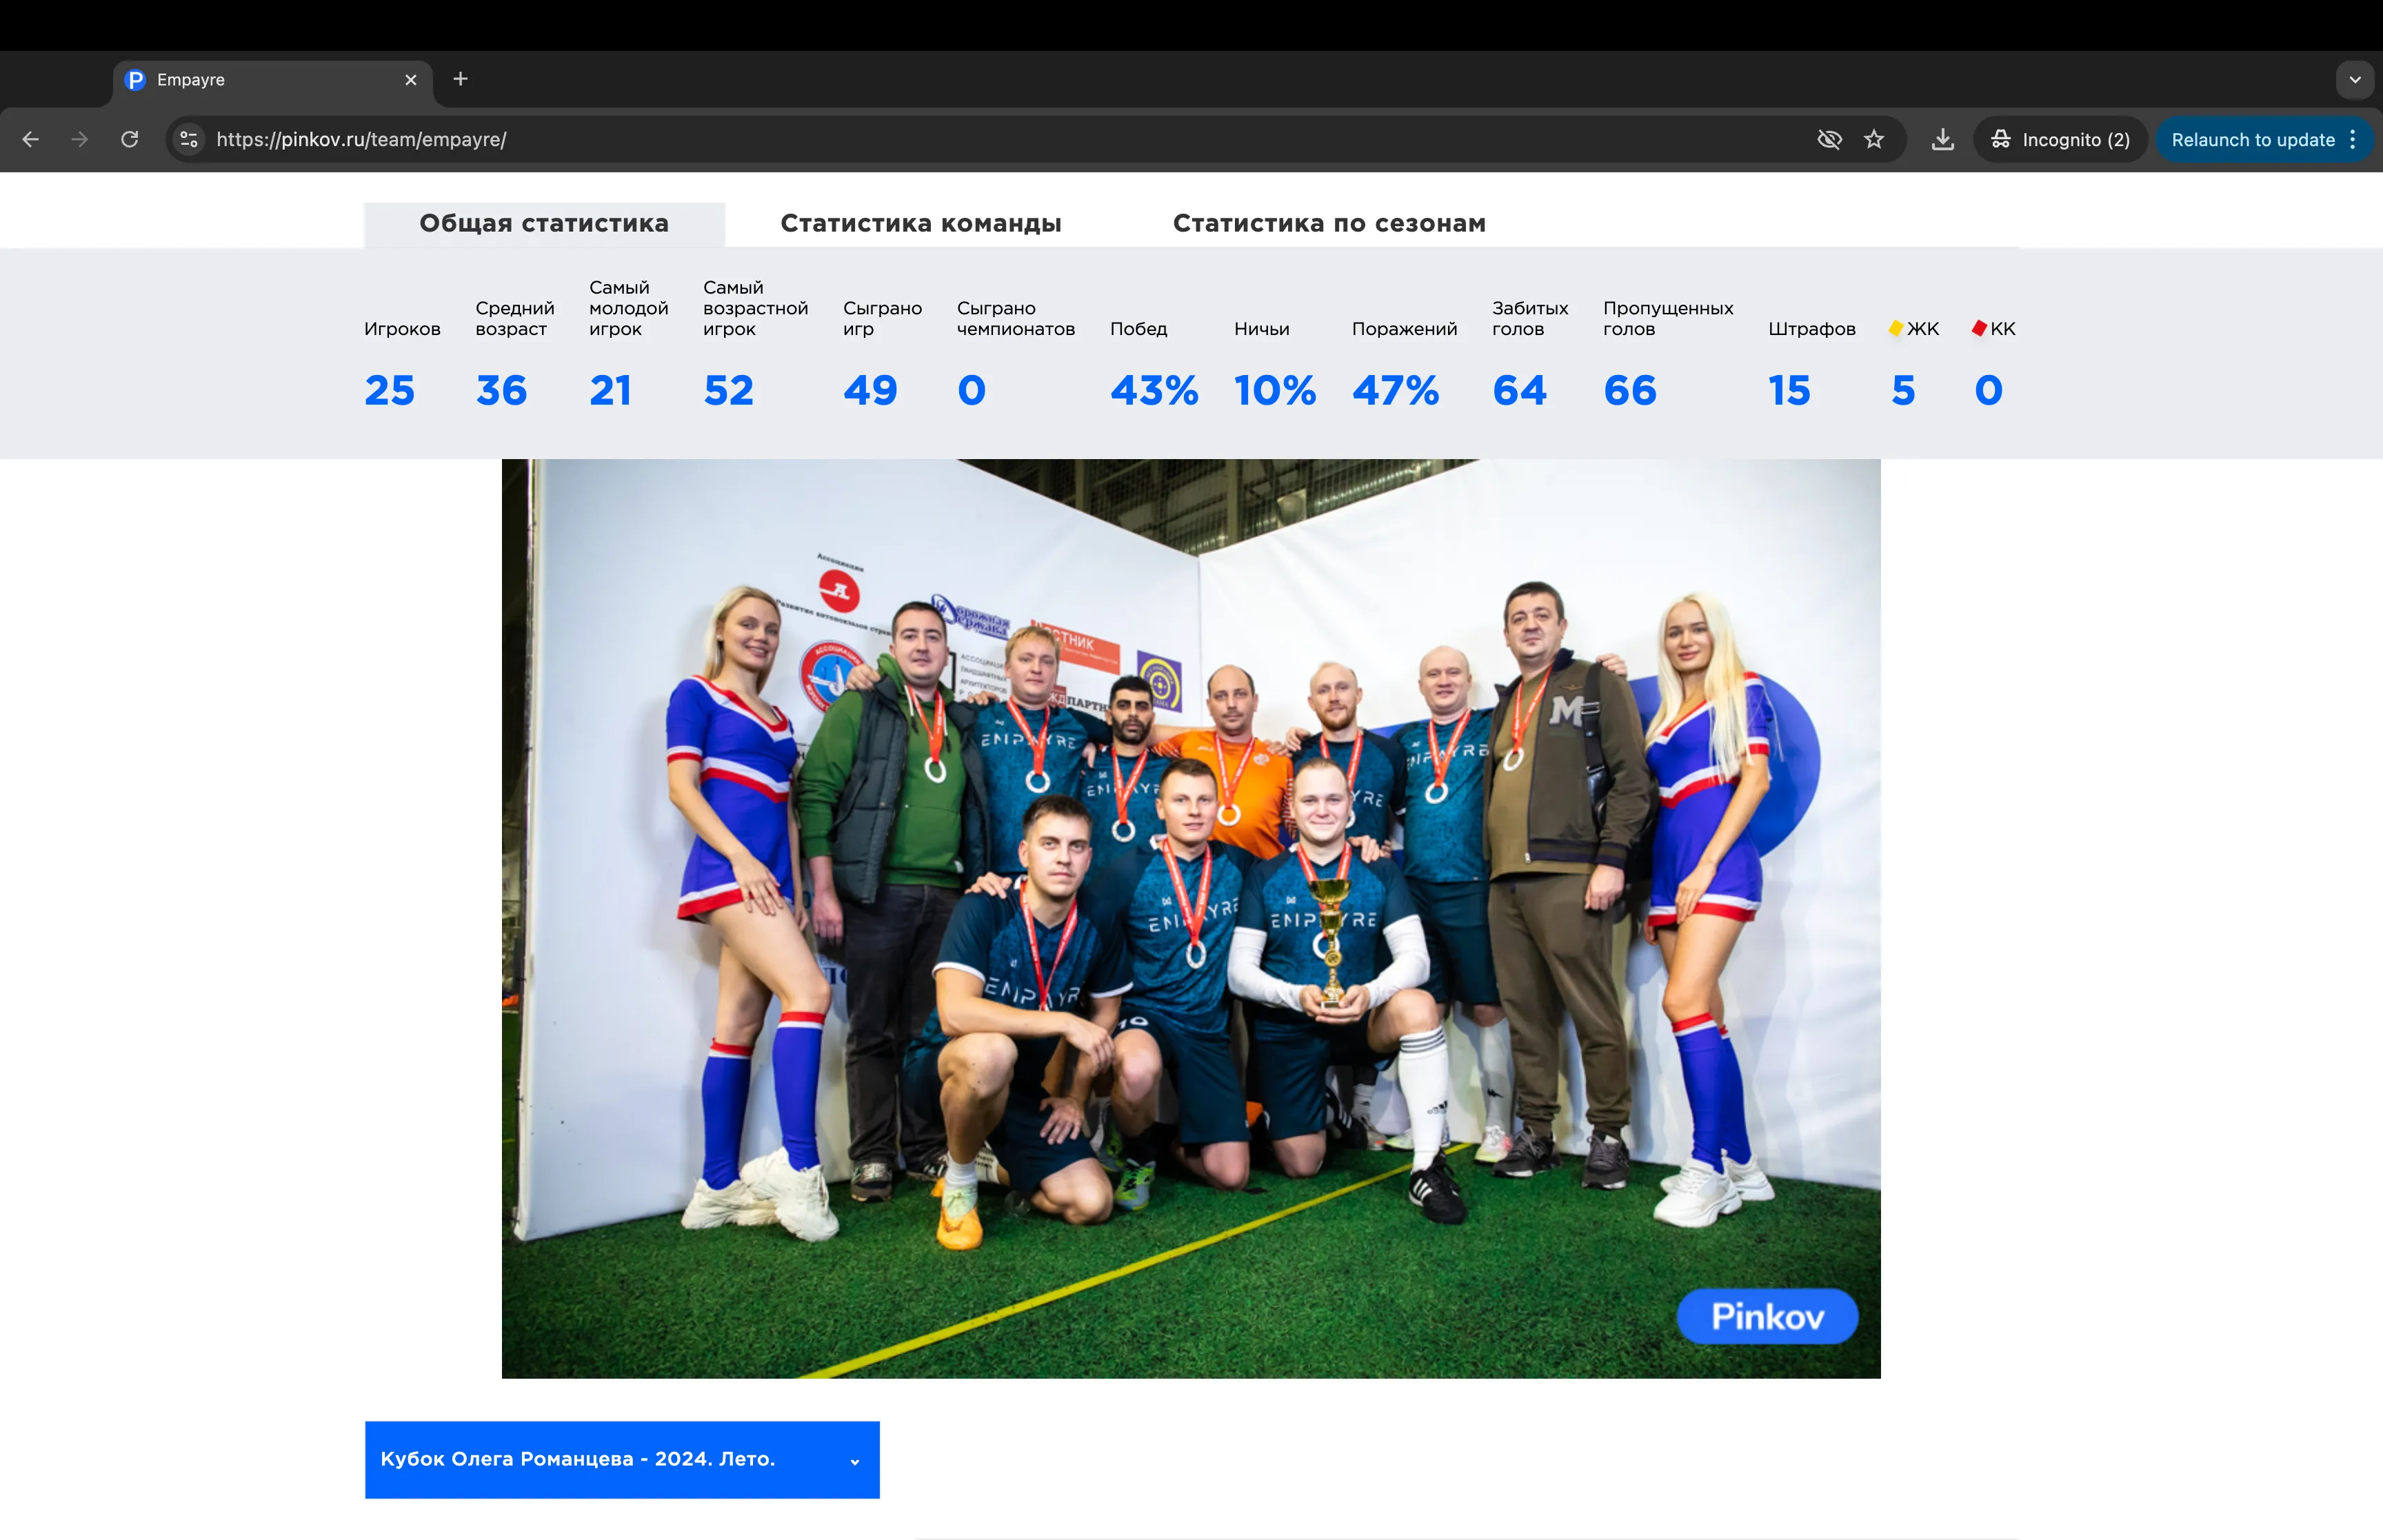Click the forward navigation arrow
This screenshot has height=1540, width=2383.
(x=80, y=140)
